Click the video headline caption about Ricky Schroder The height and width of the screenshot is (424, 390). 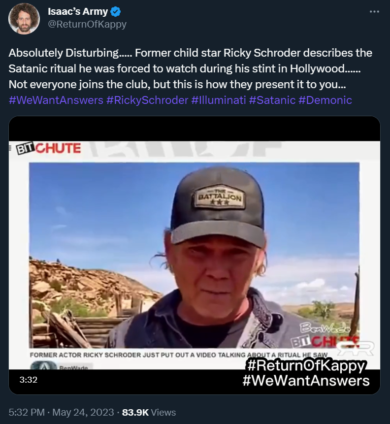(178, 355)
